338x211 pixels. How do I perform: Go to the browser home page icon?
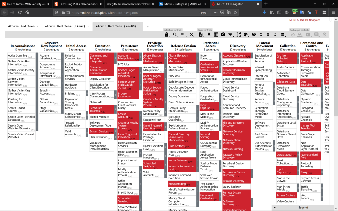27,12
